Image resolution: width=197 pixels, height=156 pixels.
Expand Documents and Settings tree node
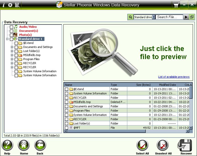(x=12, y=47)
